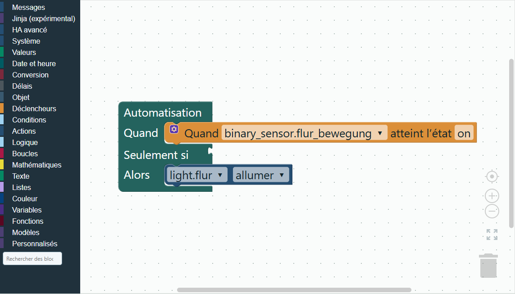
Task: Open the Conditions category
Action: (40, 120)
